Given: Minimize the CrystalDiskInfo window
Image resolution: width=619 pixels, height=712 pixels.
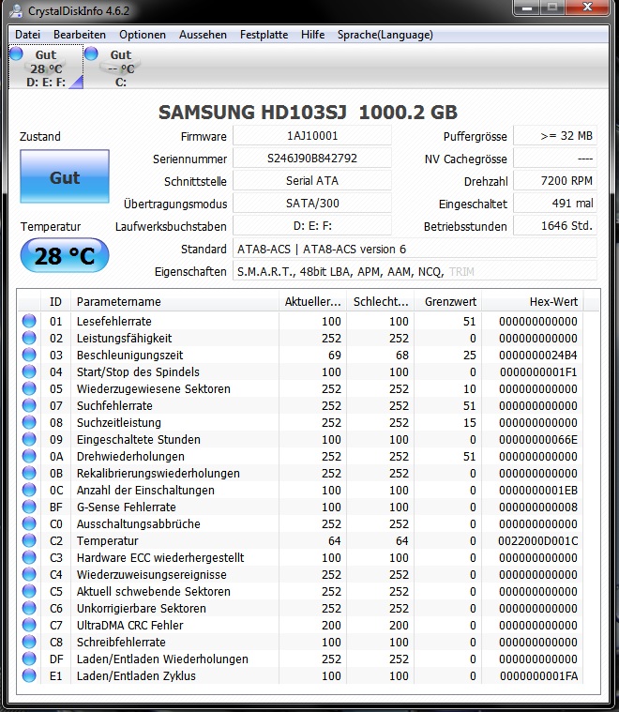Looking at the screenshot, I should click(x=527, y=8).
